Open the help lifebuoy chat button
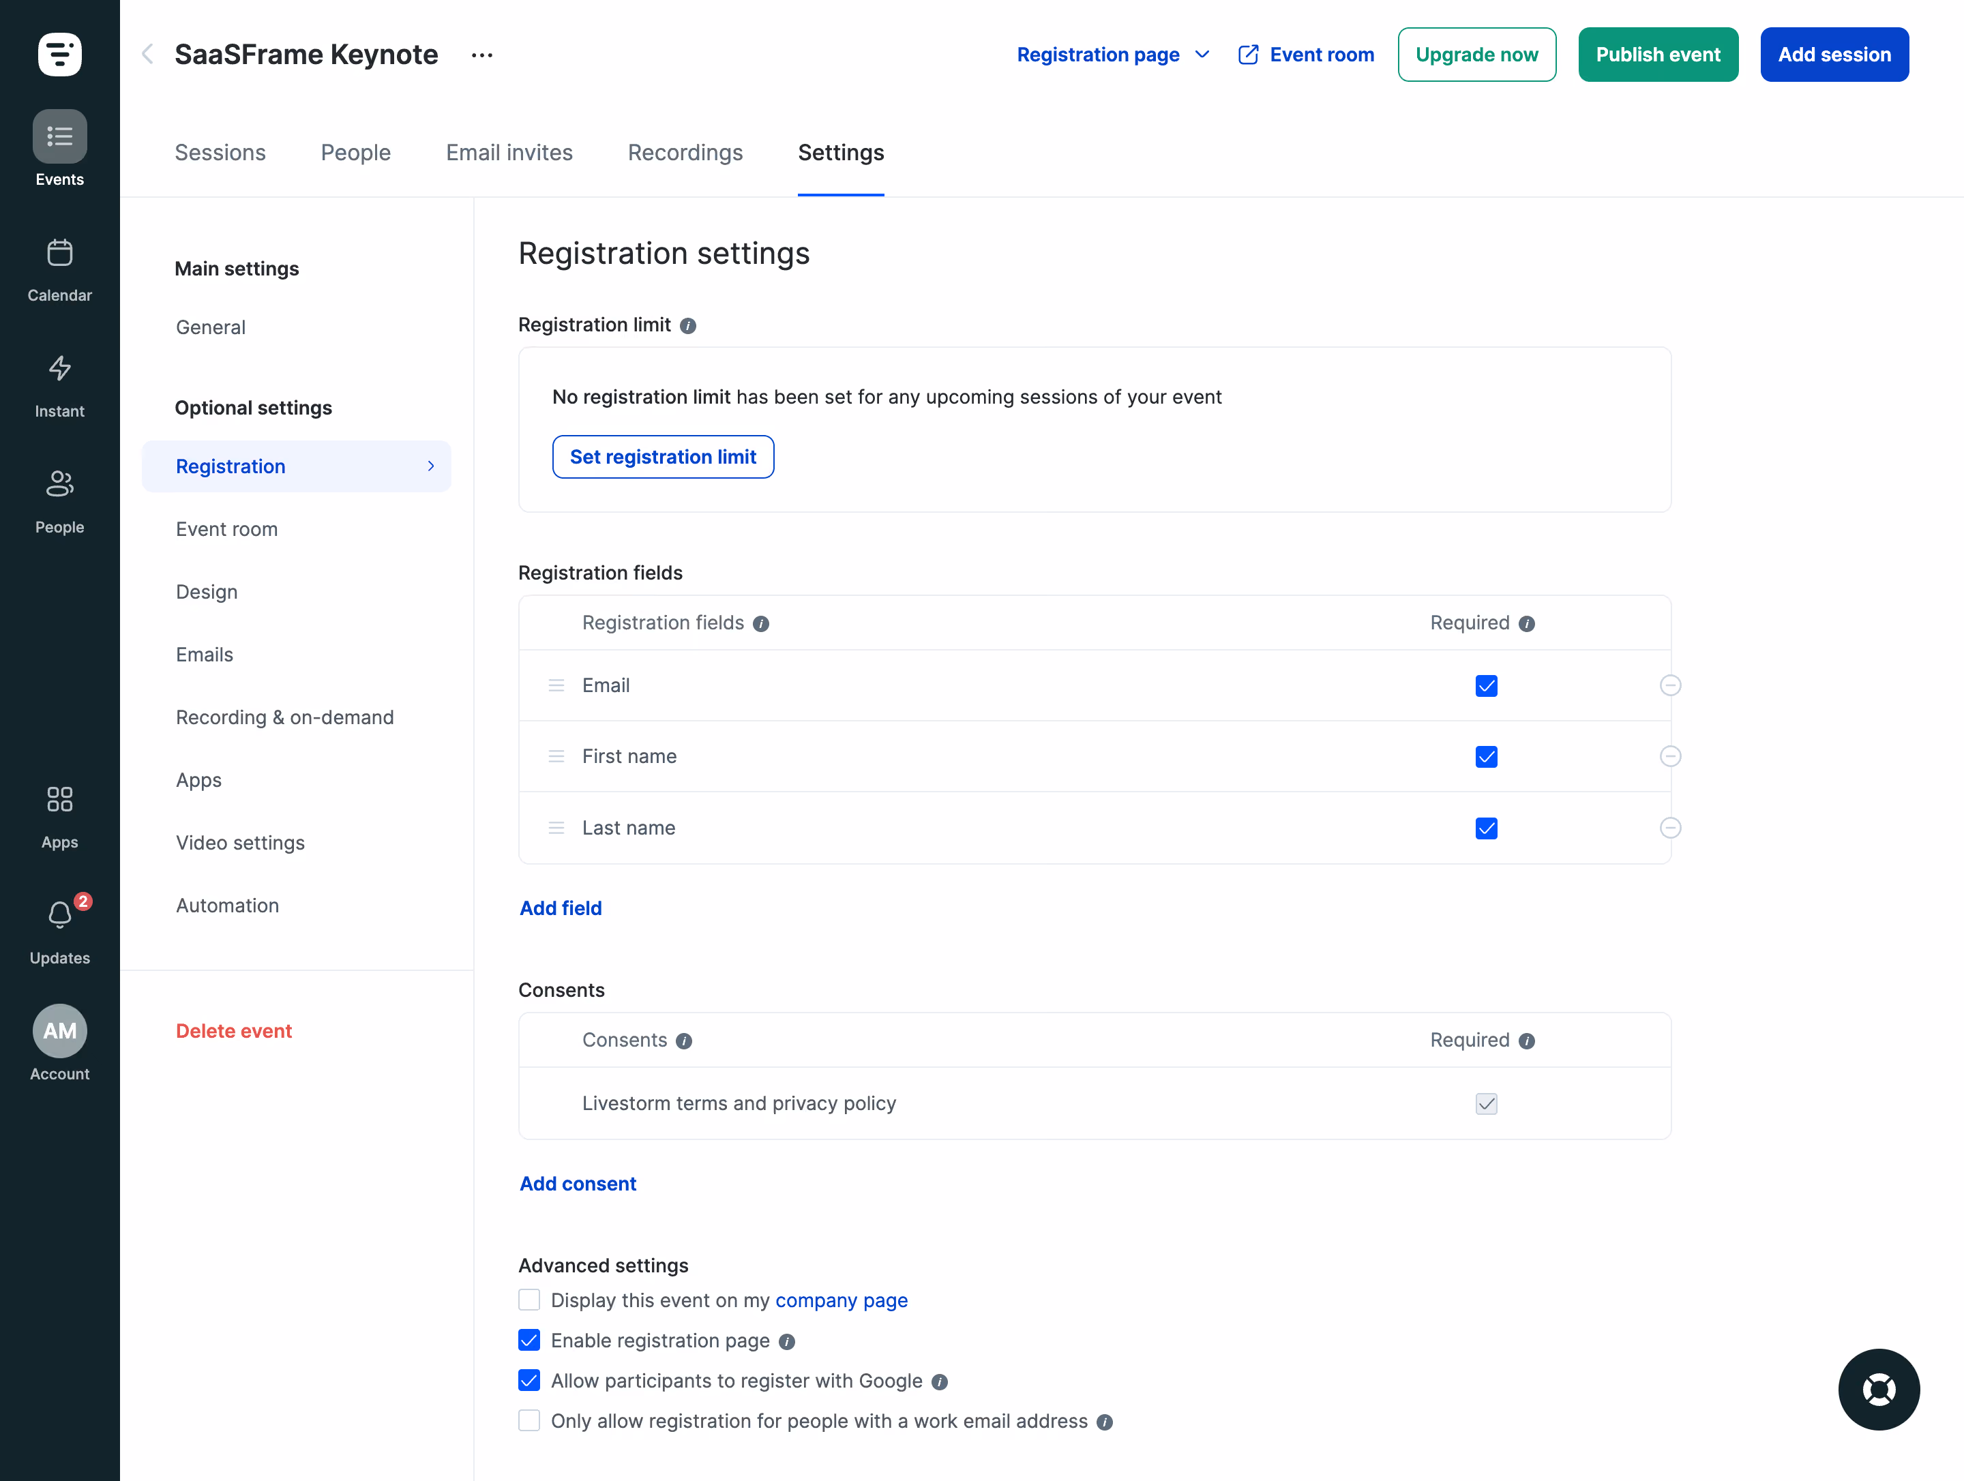 click(x=1879, y=1390)
